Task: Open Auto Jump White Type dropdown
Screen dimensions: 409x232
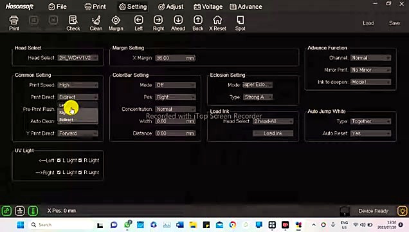Action: click(x=370, y=121)
